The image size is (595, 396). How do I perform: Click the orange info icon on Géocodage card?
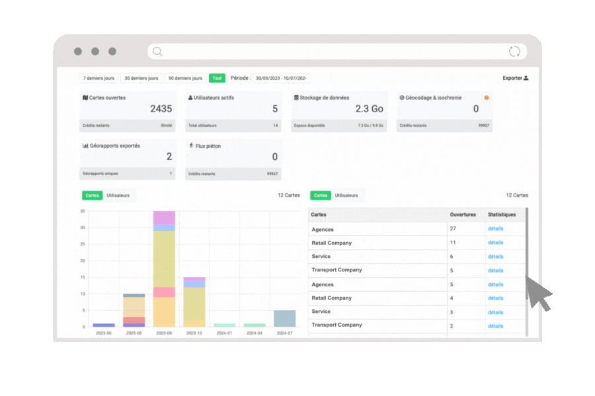point(487,98)
